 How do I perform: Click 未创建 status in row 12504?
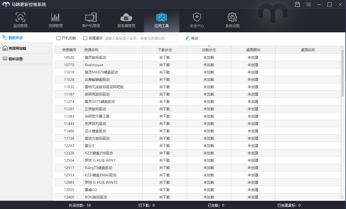tap(253, 160)
